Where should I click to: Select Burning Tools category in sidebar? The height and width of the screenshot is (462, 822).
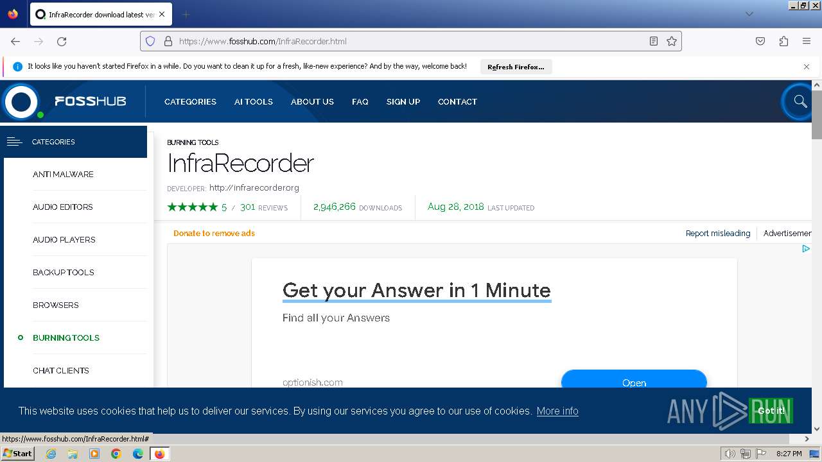[x=66, y=338]
